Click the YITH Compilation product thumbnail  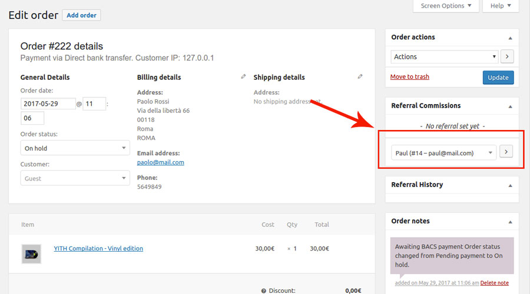point(31,253)
